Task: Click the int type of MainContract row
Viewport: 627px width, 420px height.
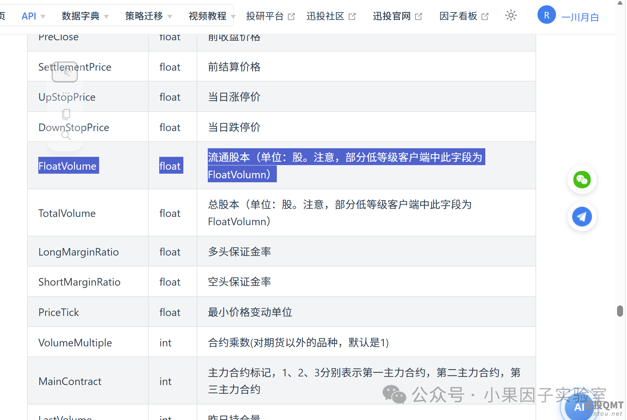Action: [x=165, y=381]
